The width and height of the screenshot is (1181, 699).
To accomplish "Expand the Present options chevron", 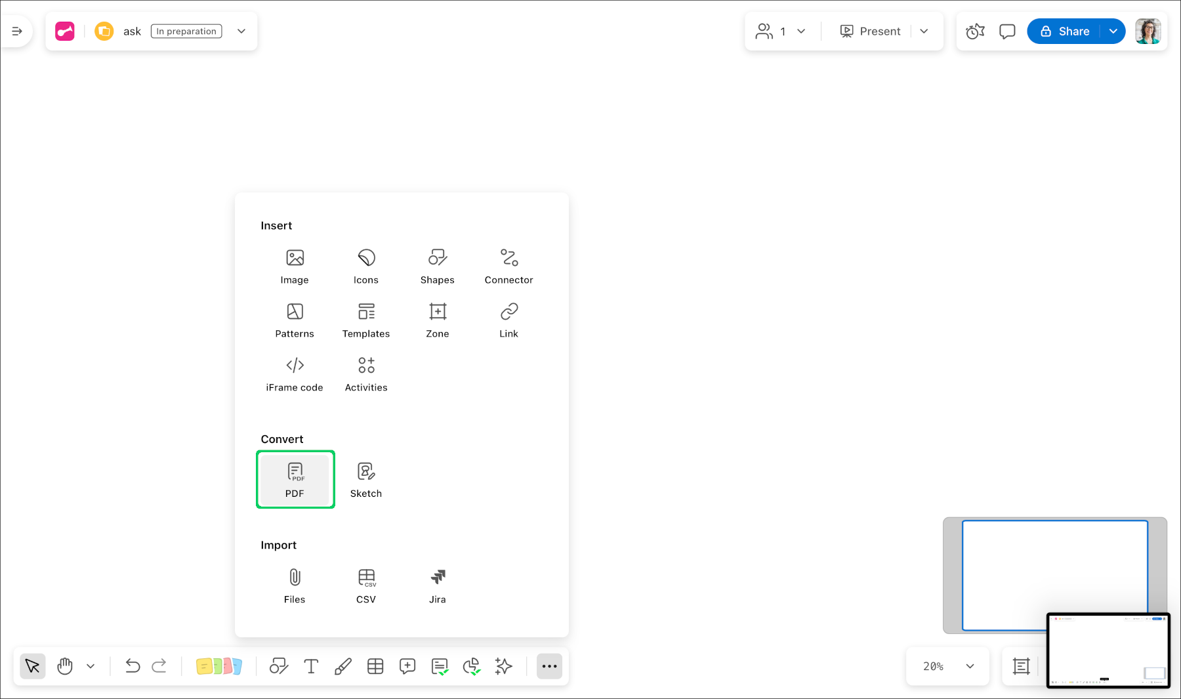I will 924,31.
